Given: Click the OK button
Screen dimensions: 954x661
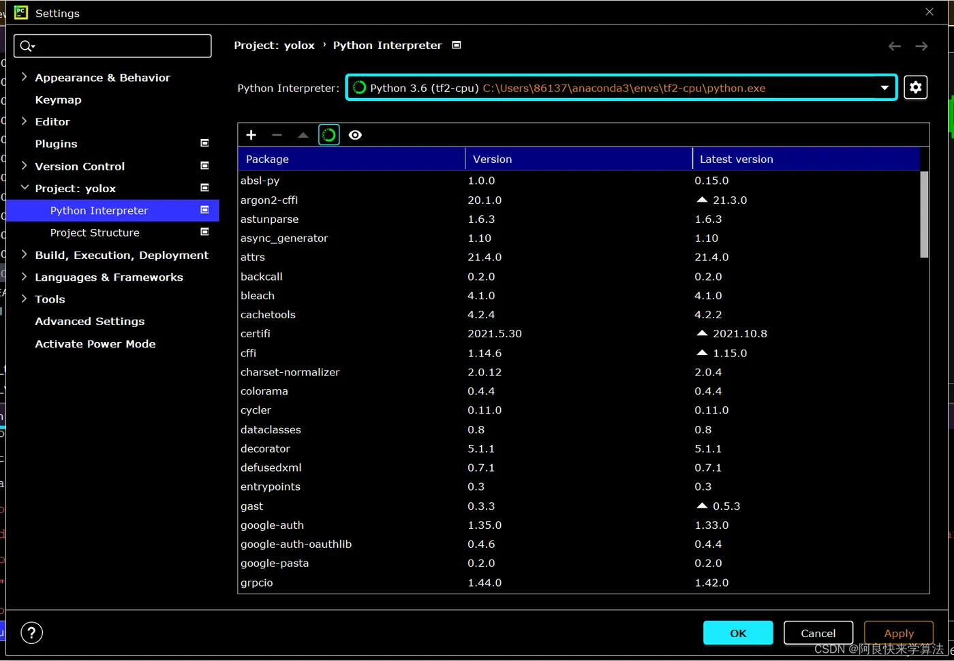Looking at the screenshot, I should click(738, 633).
